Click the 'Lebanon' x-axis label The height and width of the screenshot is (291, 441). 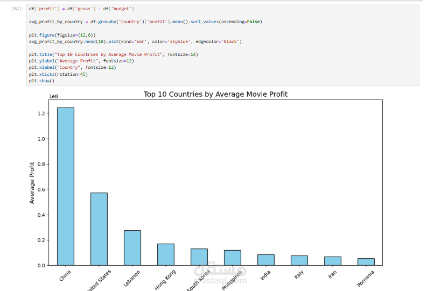pos(131,279)
